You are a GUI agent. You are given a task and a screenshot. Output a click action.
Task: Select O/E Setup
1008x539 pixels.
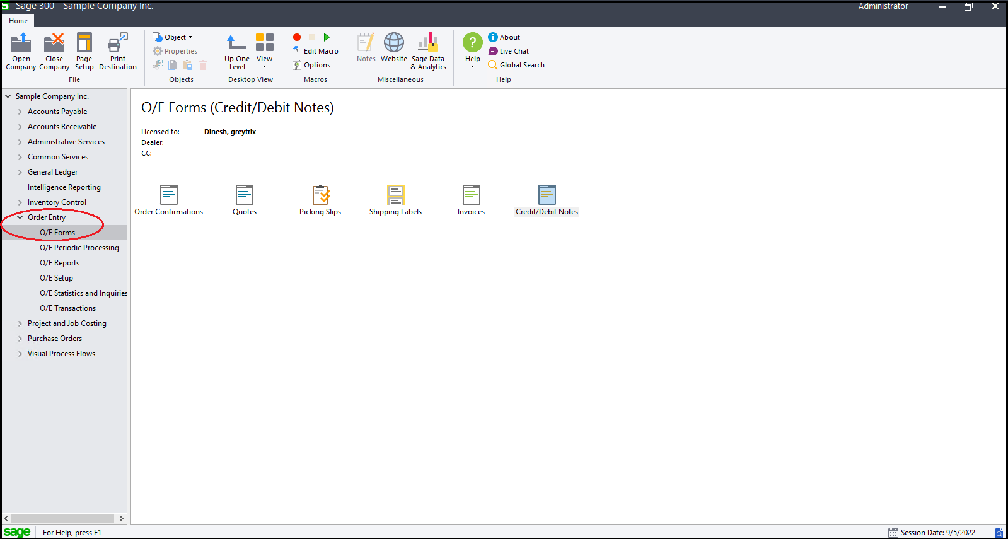point(57,278)
